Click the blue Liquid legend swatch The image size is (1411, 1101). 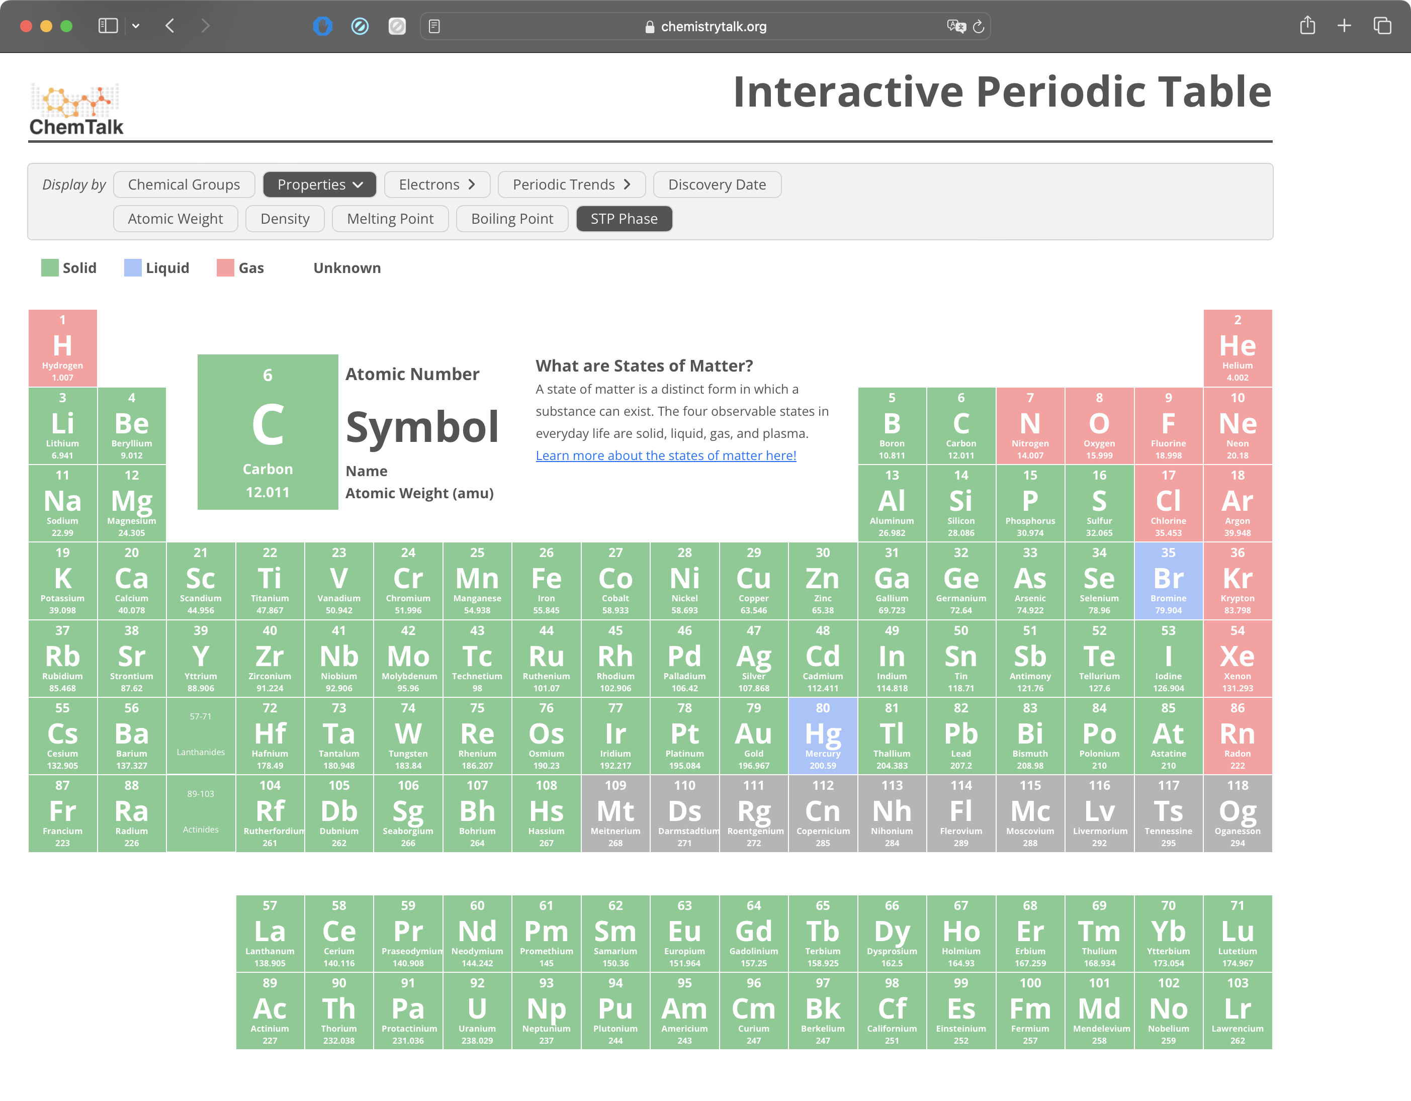point(132,268)
